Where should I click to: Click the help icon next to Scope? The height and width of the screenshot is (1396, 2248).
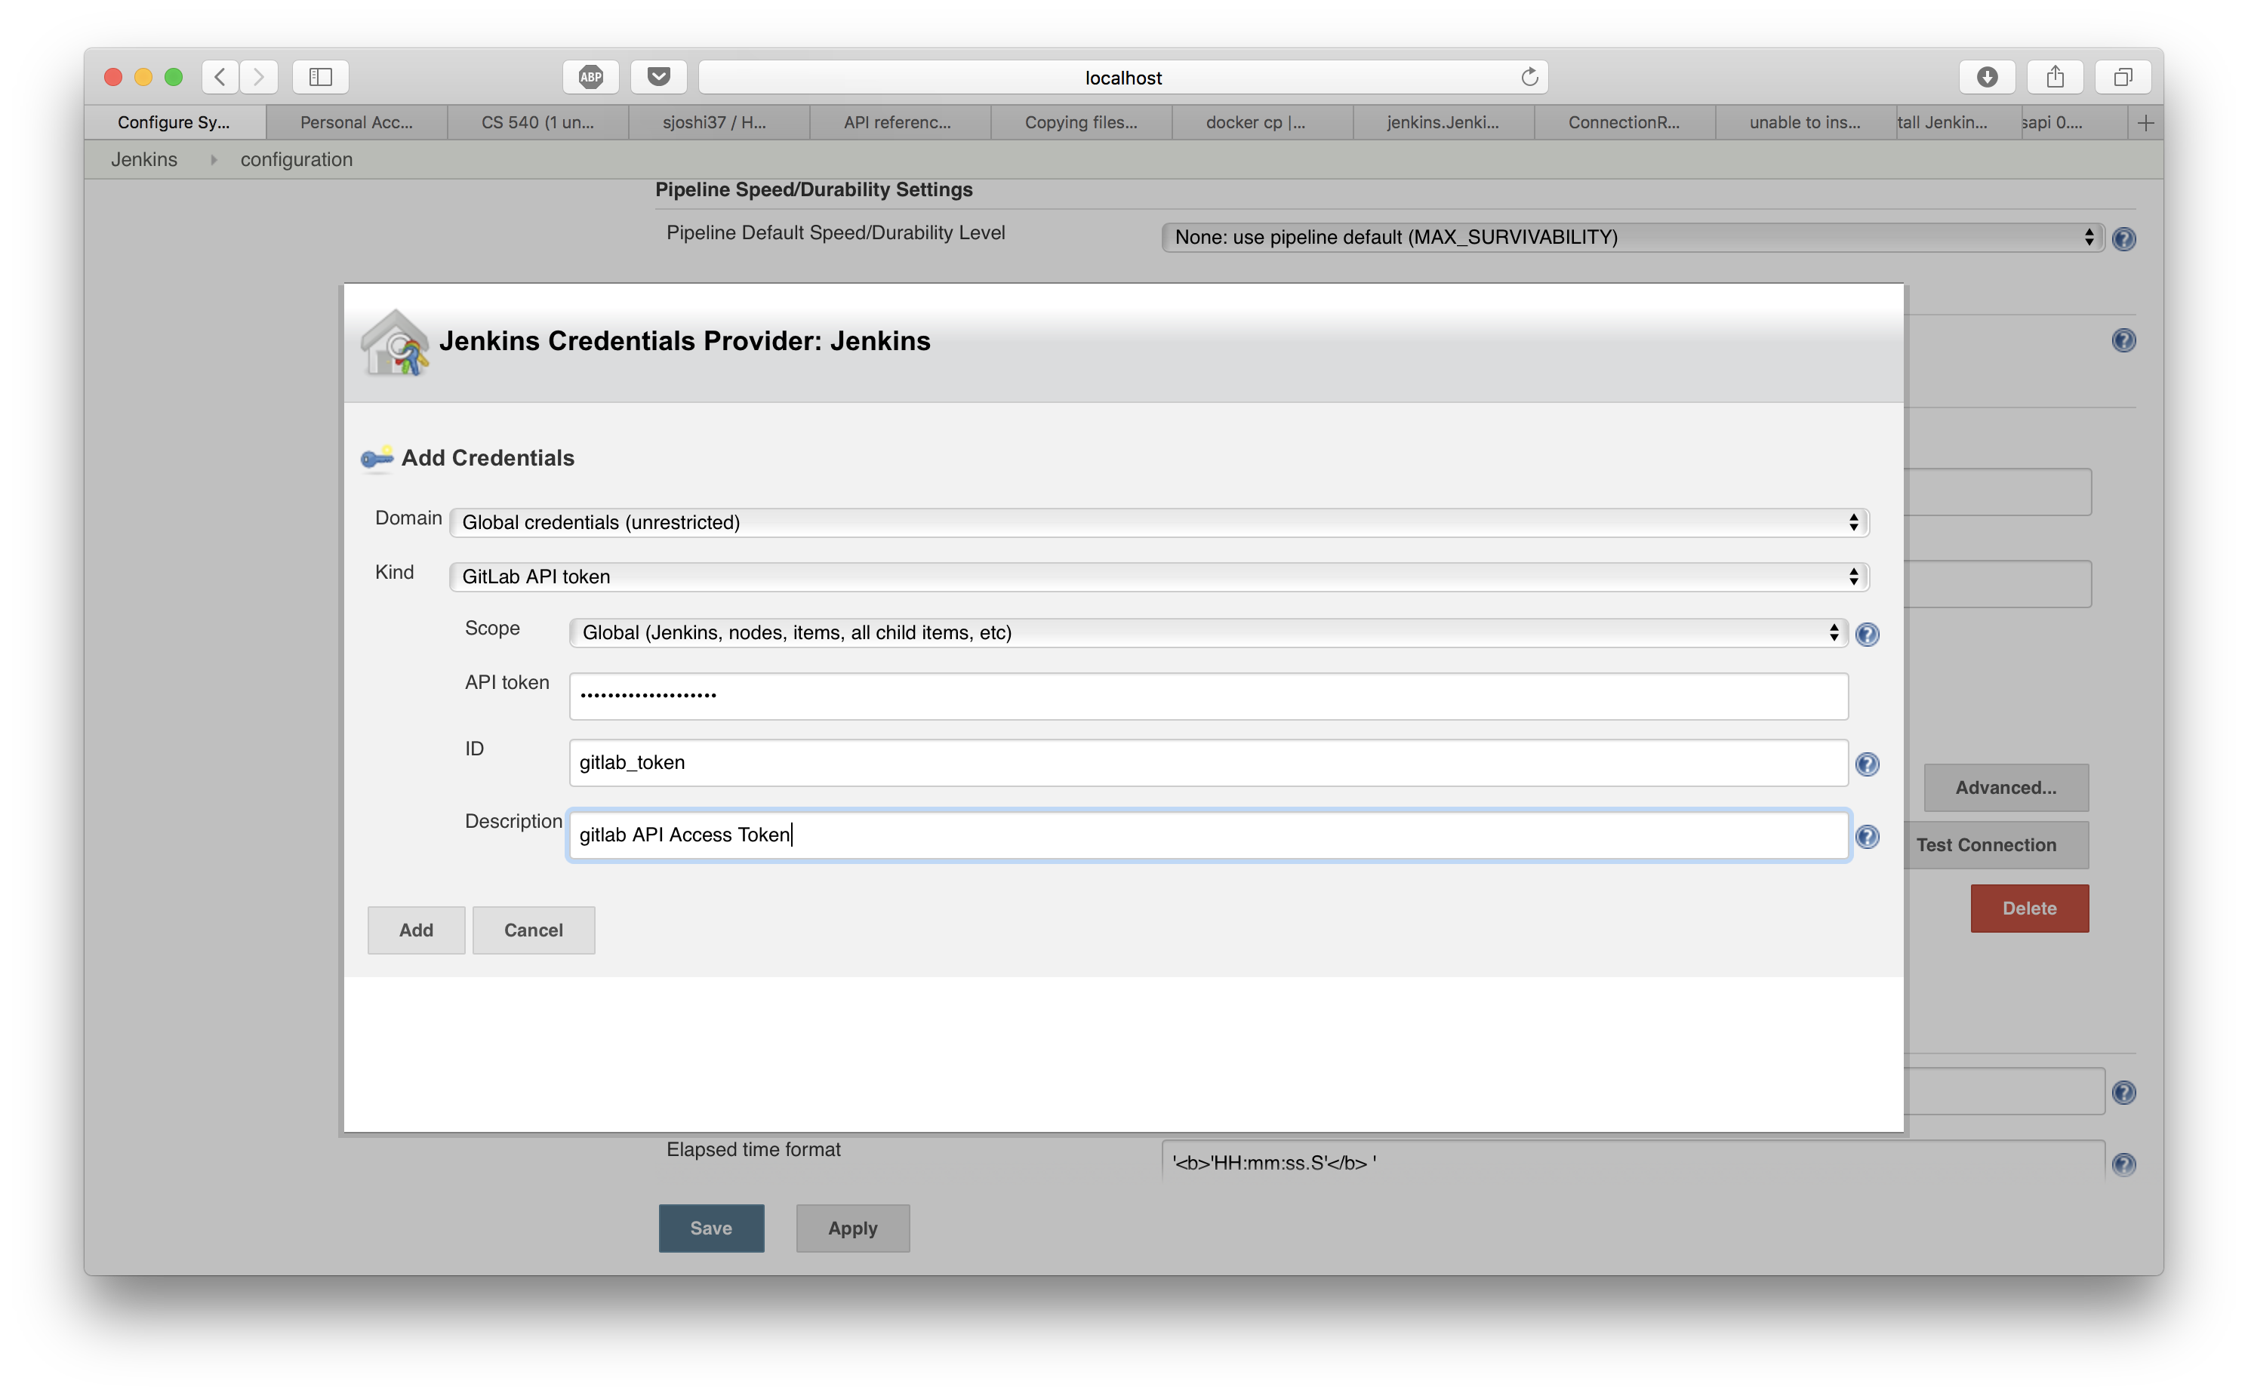[x=1867, y=635]
